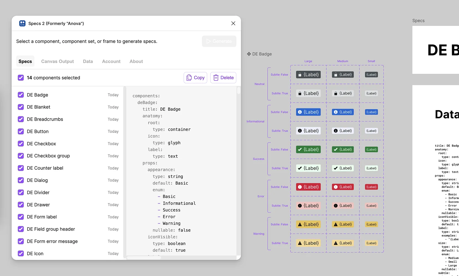Switch to the Specs tab

25,61
